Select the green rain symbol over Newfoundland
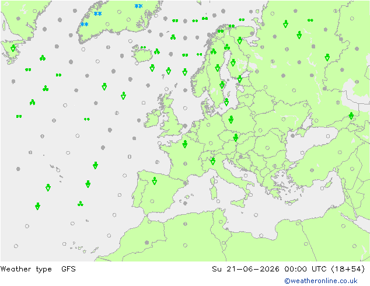Image resolution: width=370 pixels, height=286 pixels. pyautogui.click(x=13, y=48)
